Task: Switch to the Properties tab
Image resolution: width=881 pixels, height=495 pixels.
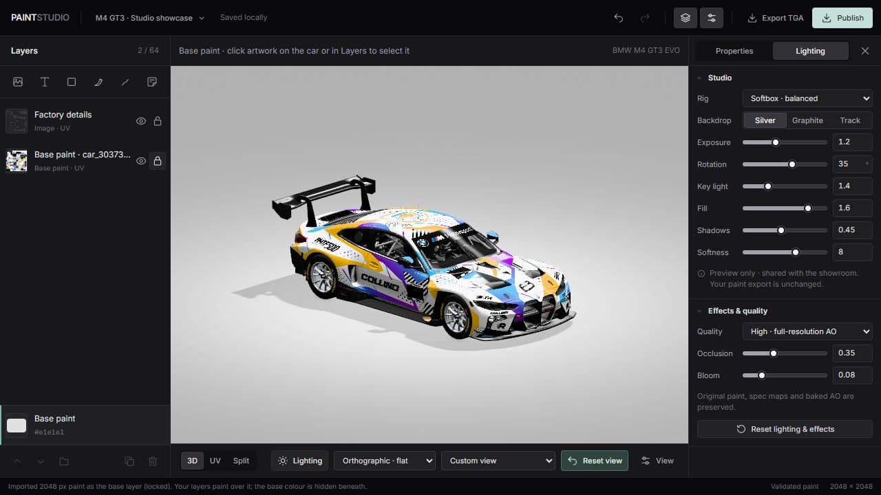Action: [734, 51]
